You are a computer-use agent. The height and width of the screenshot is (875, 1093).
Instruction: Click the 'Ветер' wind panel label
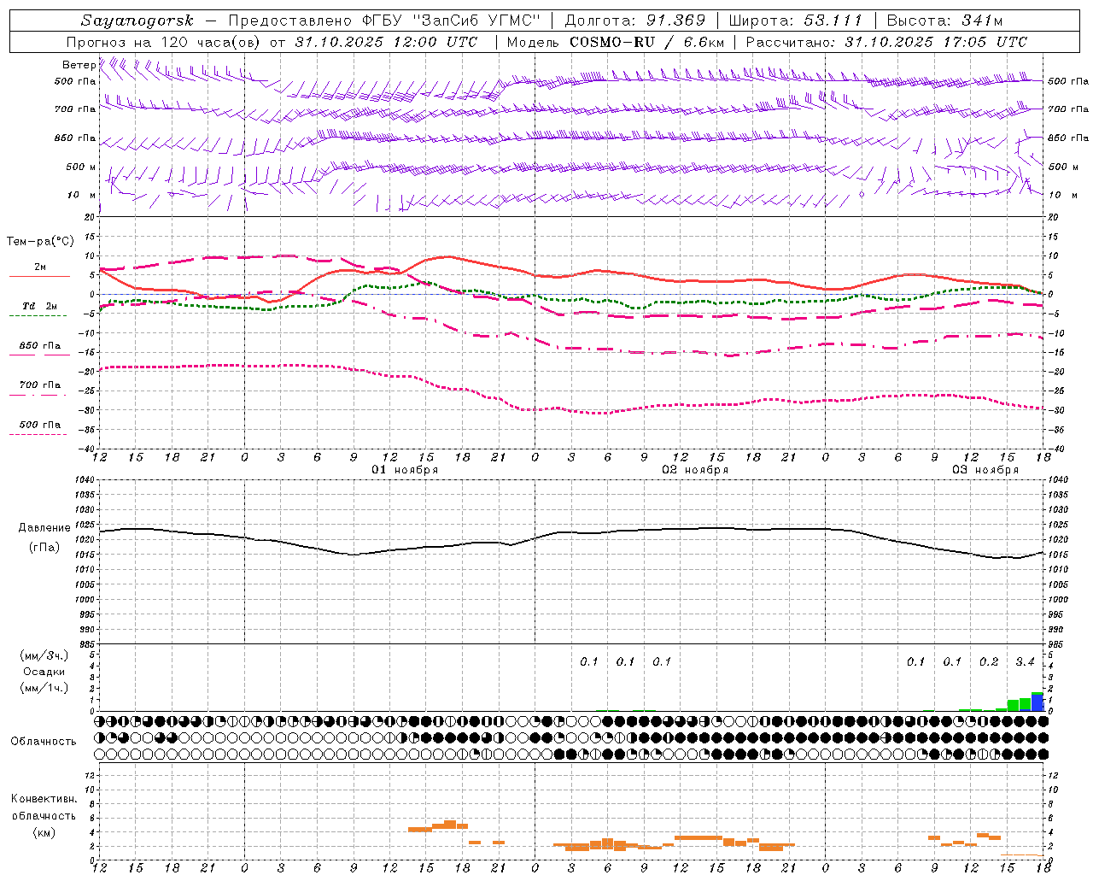(79, 65)
